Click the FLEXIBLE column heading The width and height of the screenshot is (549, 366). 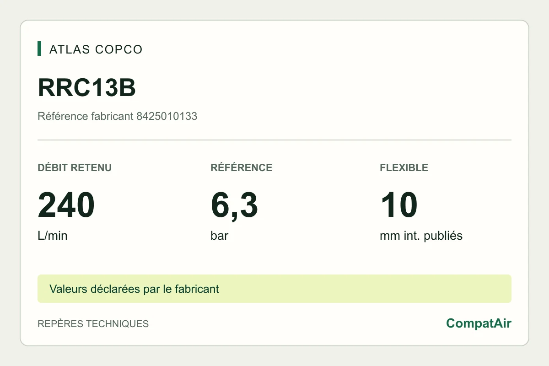click(404, 167)
